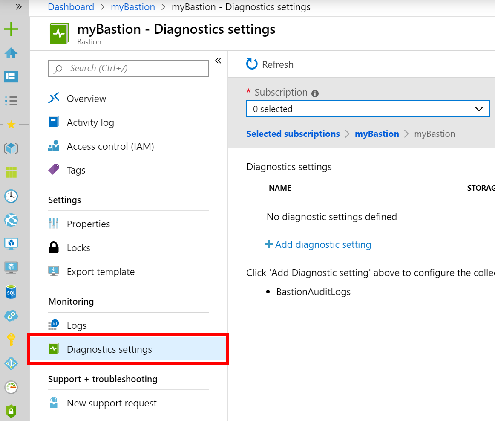Collapse the resource menu panel
This screenshot has width=495, height=421.
pyautogui.click(x=218, y=61)
